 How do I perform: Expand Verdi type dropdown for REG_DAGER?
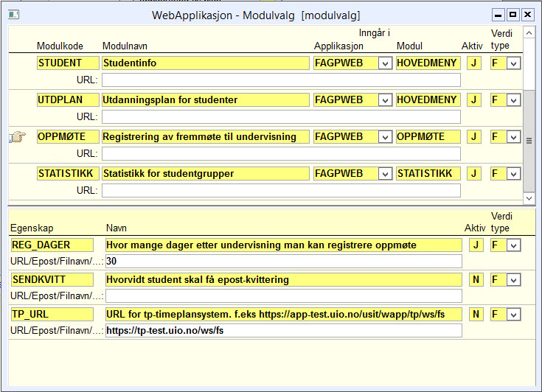pyautogui.click(x=514, y=245)
